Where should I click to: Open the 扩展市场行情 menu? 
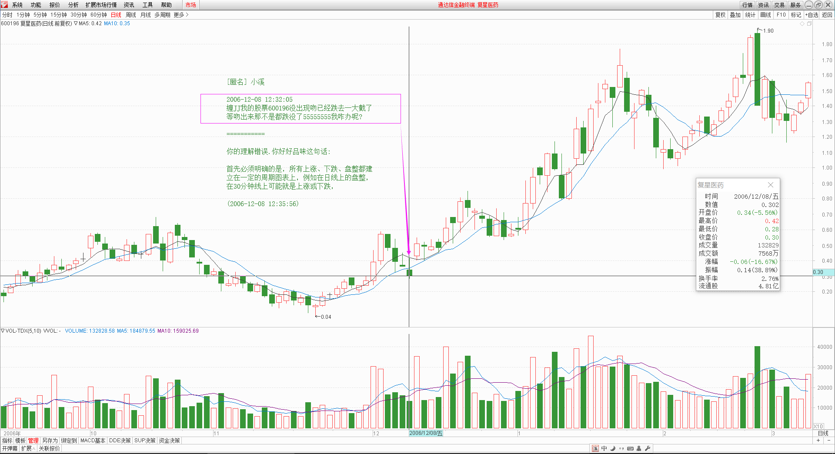pyautogui.click(x=101, y=5)
